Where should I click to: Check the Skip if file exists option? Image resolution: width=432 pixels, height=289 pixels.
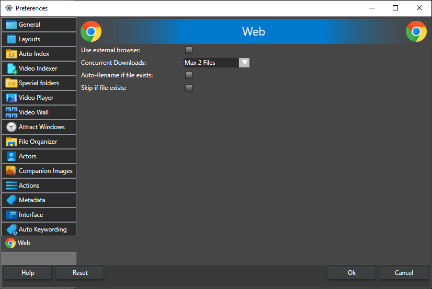click(189, 88)
